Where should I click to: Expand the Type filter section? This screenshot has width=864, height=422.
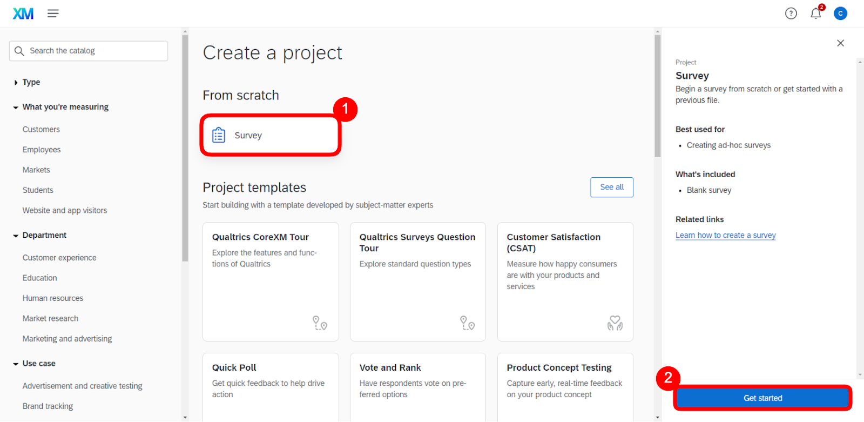click(16, 83)
